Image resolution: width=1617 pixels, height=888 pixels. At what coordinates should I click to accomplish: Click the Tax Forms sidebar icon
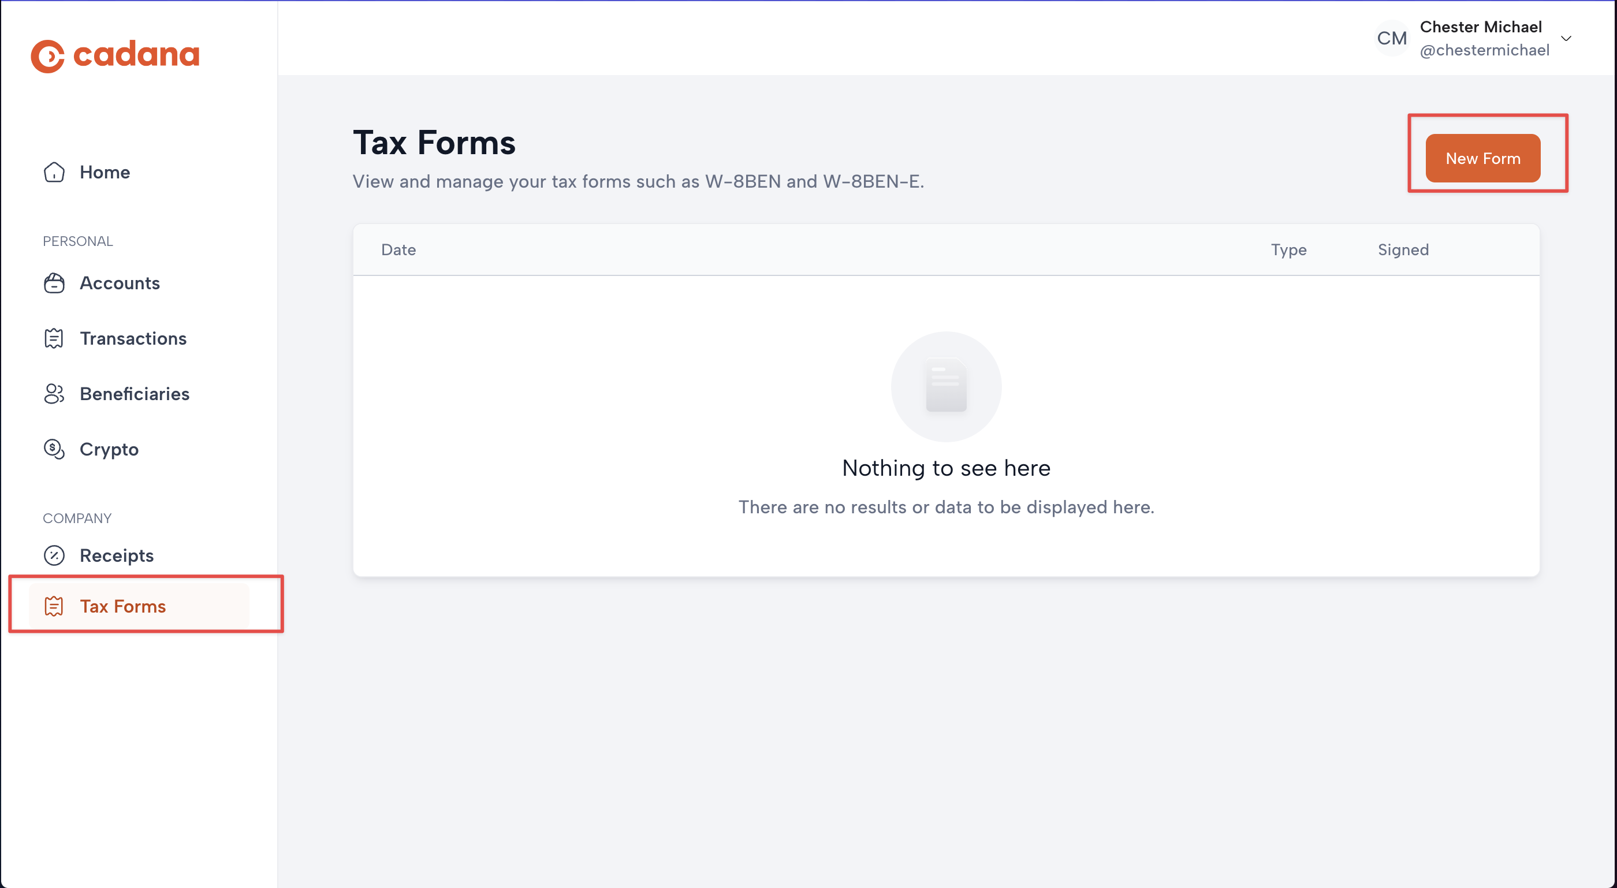54,606
